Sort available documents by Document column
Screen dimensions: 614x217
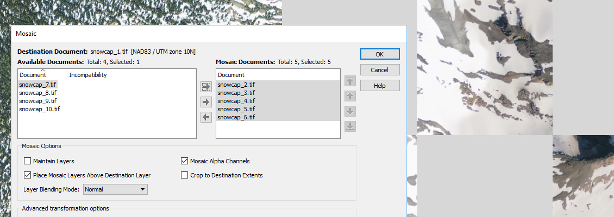[43, 75]
